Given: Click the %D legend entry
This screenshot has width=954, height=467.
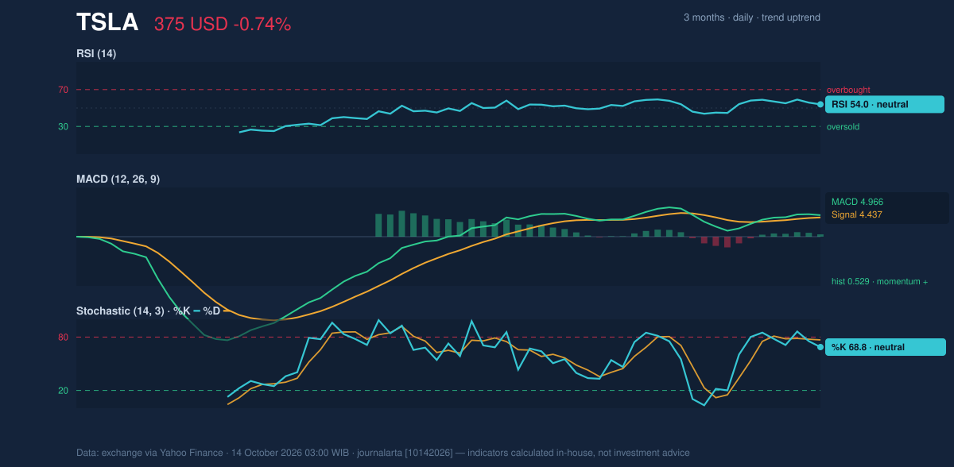Looking at the screenshot, I should [x=216, y=311].
